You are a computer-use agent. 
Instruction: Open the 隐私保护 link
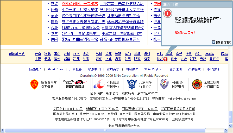click(x=97, y=93)
